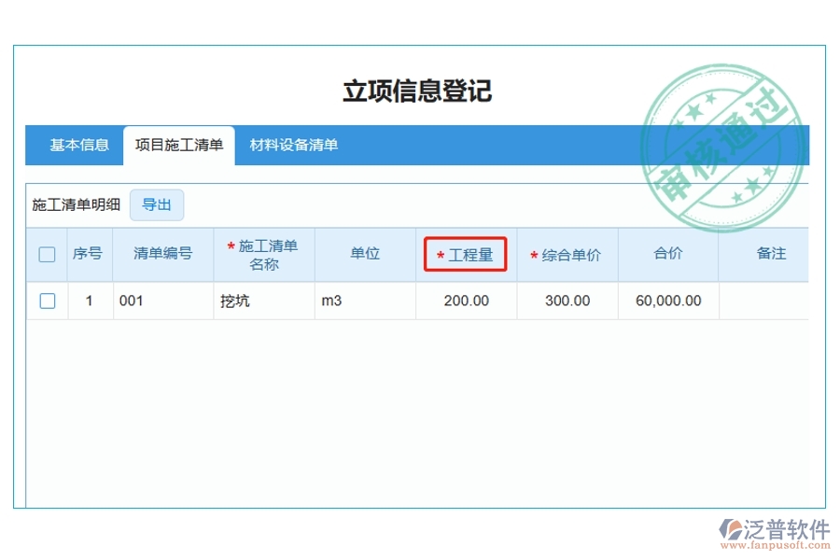The image size is (840, 560).
Task: Click the unit price 300.00 cell
Action: pos(567,301)
